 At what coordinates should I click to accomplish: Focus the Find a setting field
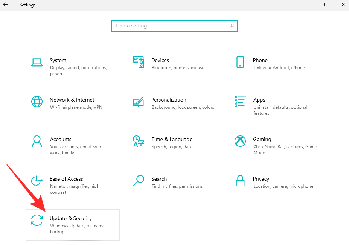coord(171,26)
